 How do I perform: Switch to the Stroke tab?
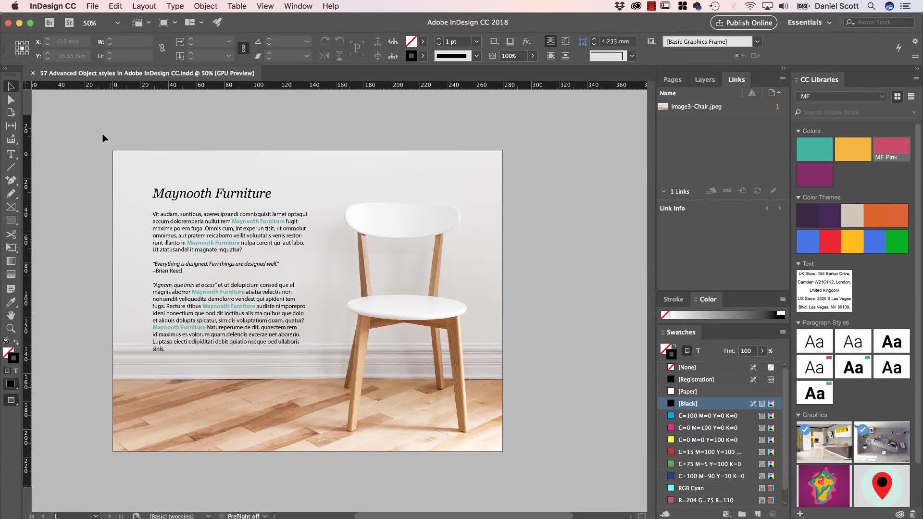click(673, 299)
